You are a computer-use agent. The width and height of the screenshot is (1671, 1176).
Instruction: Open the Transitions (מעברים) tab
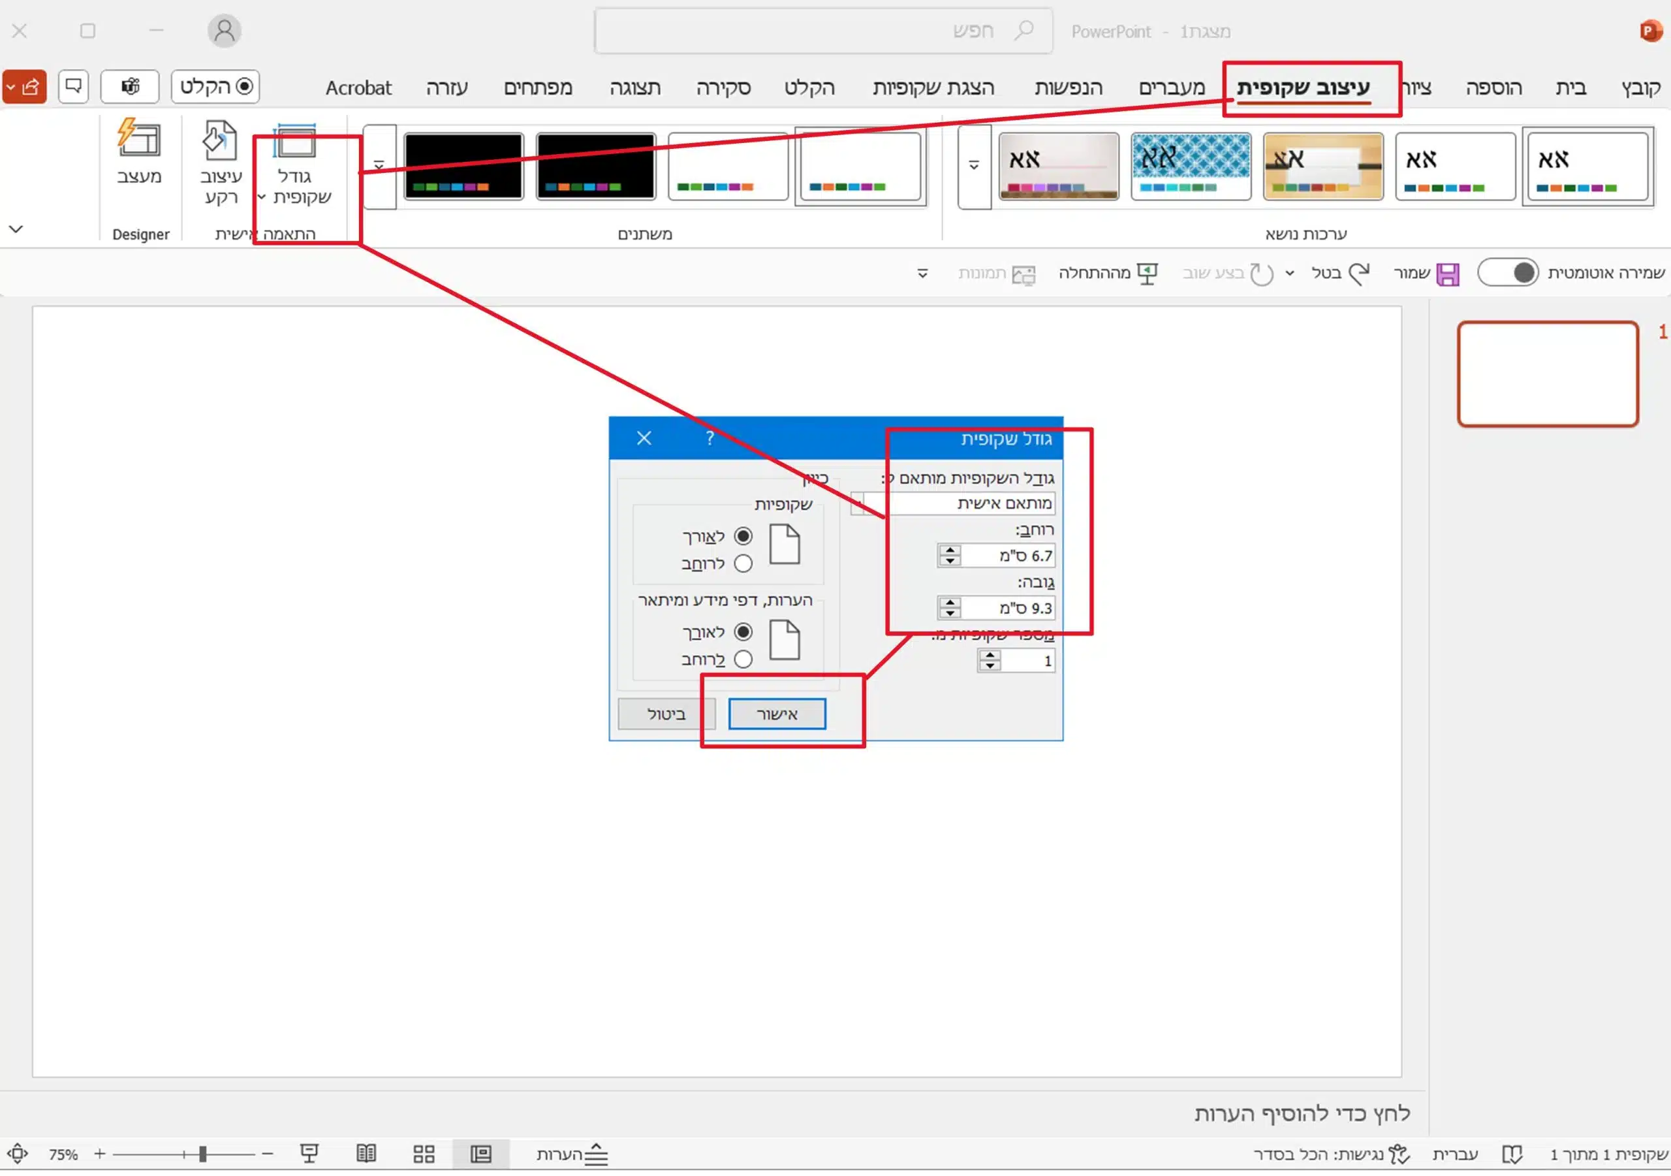pyautogui.click(x=1172, y=87)
